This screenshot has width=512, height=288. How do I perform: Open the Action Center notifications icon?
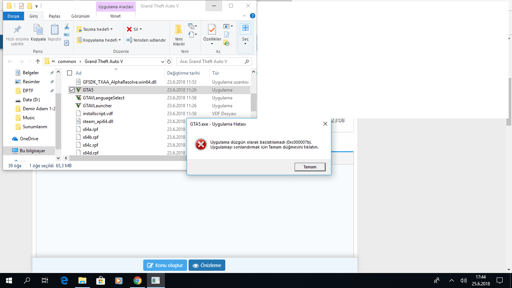point(500,280)
